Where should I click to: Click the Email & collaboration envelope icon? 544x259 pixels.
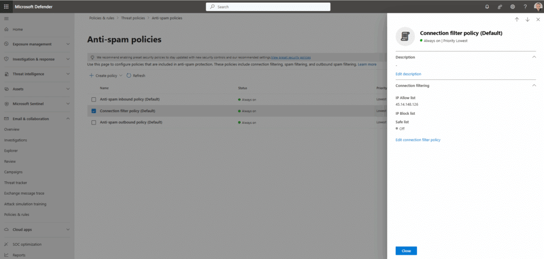pos(6,119)
